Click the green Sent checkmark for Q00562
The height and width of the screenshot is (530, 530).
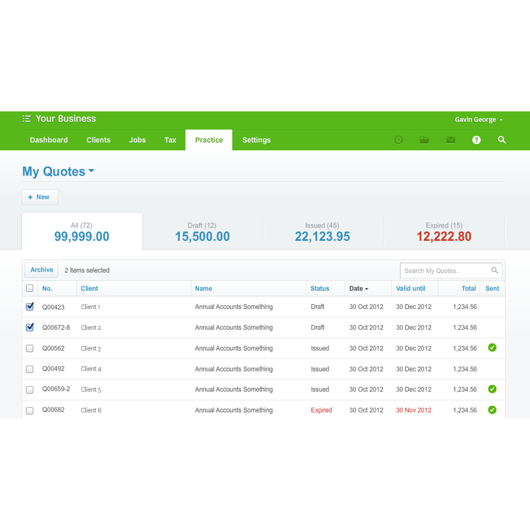(492, 348)
